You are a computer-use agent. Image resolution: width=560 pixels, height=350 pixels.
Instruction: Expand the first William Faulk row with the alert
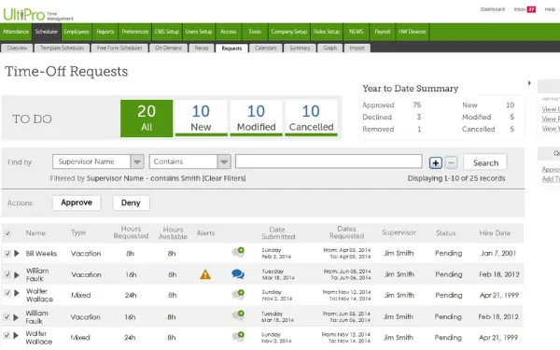click(x=17, y=274)
